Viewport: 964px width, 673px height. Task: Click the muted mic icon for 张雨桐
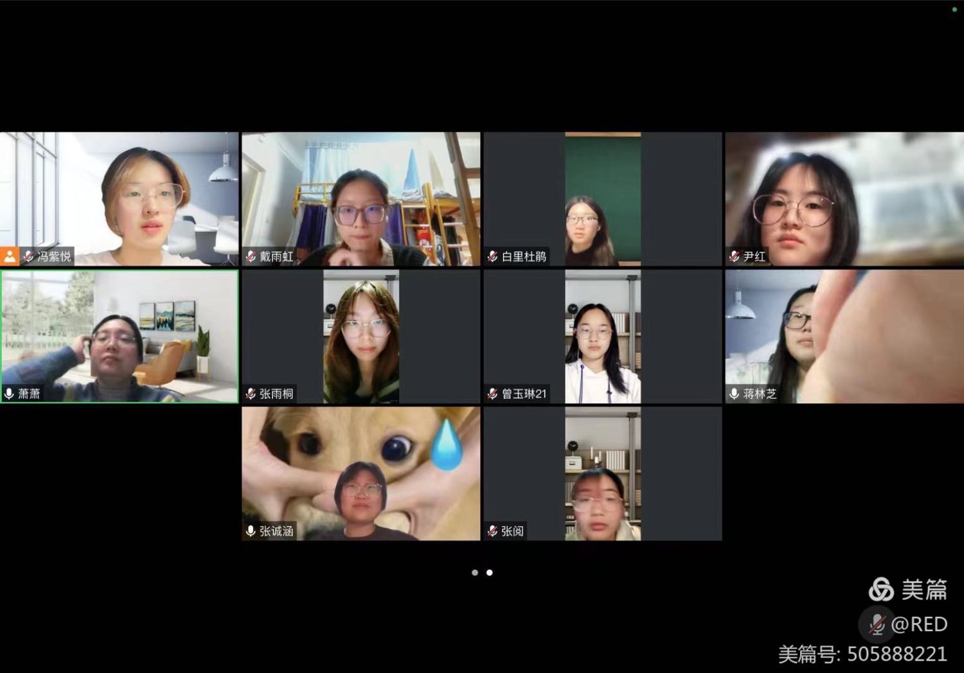tap(251, 394)
